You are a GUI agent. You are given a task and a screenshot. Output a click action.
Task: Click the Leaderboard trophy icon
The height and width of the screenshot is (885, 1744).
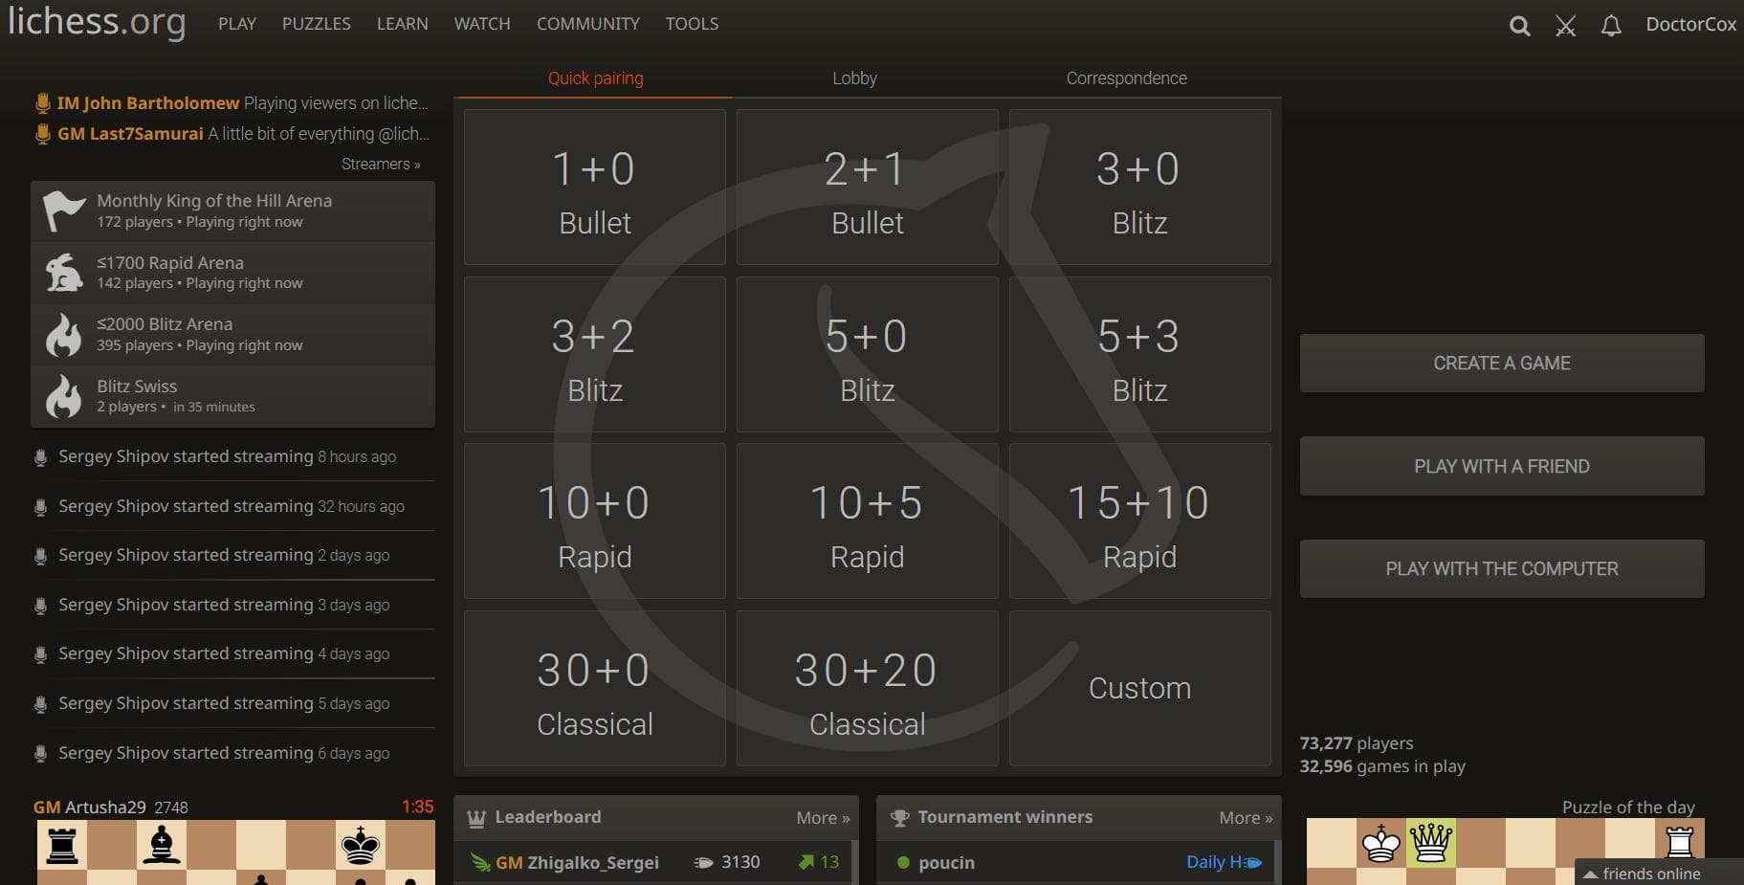(475, 818)
